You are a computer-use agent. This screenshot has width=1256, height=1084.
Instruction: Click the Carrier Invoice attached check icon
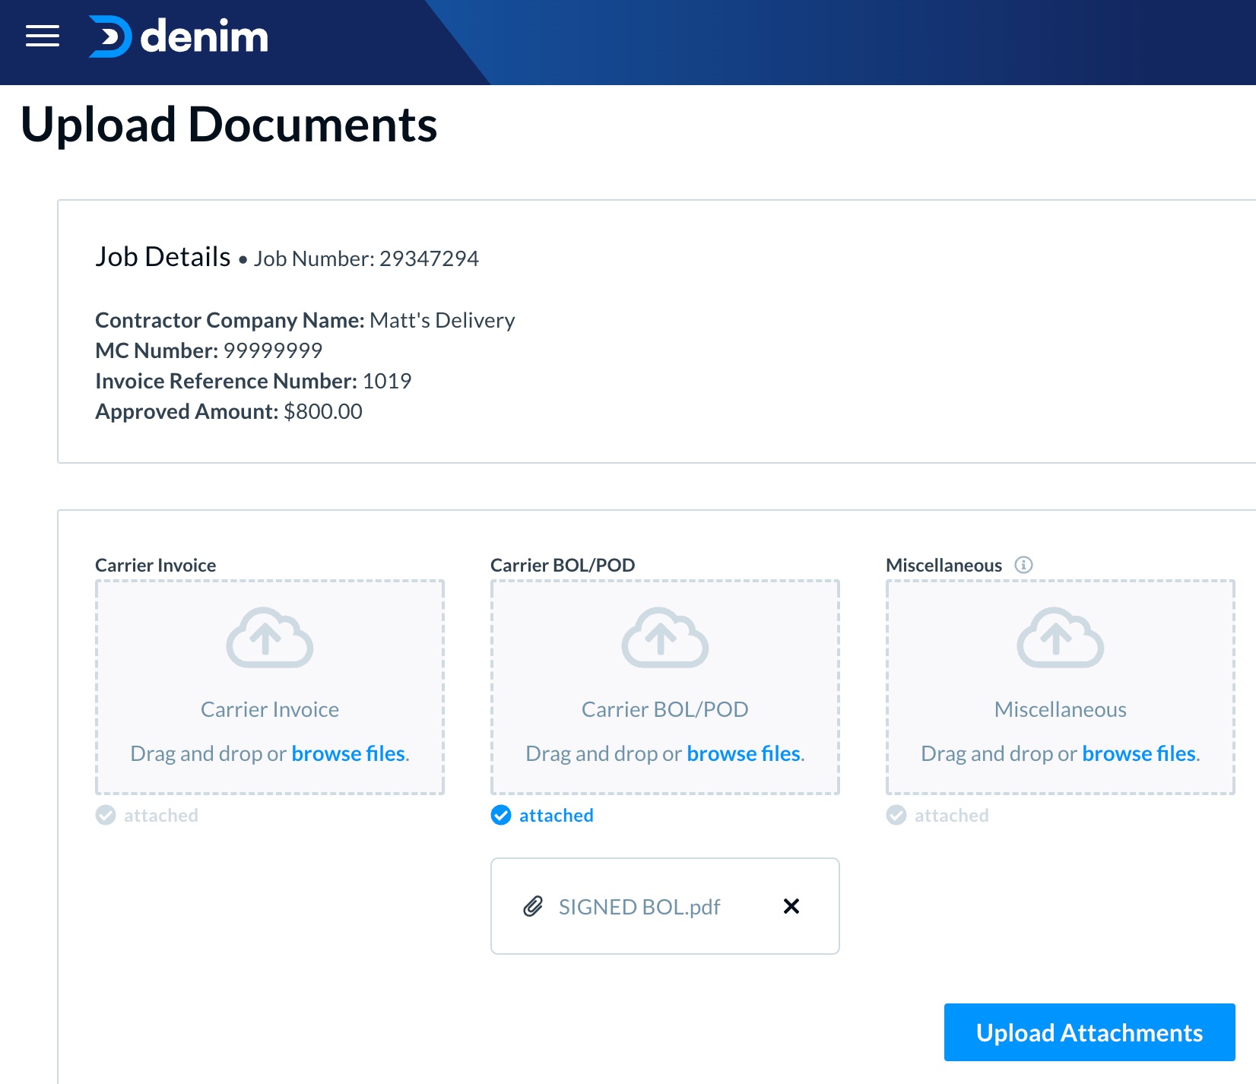pyautogui.click(x=106, y=815)
